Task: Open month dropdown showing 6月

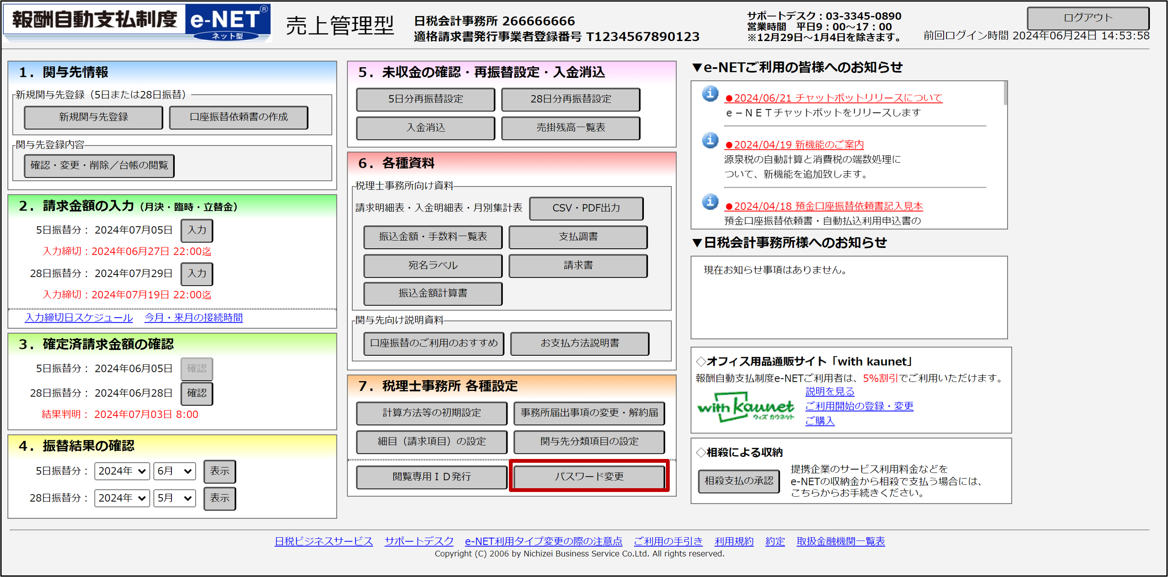Action: (174, 471)
